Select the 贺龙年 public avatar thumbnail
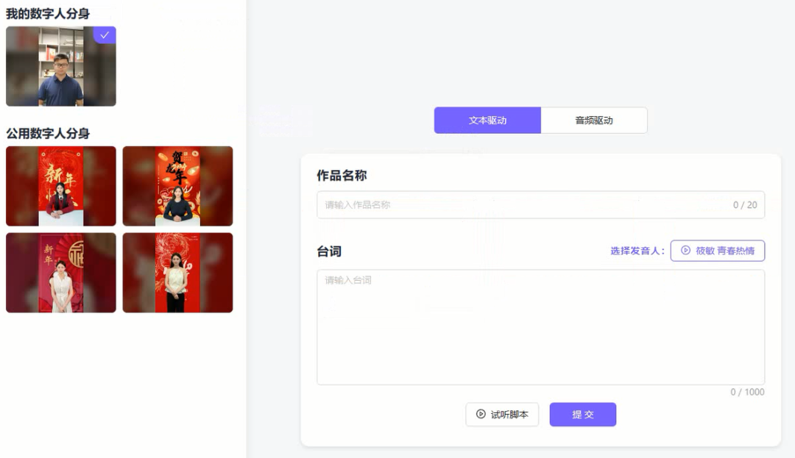This screenshot has width=795, height=458. click(177, 186)
